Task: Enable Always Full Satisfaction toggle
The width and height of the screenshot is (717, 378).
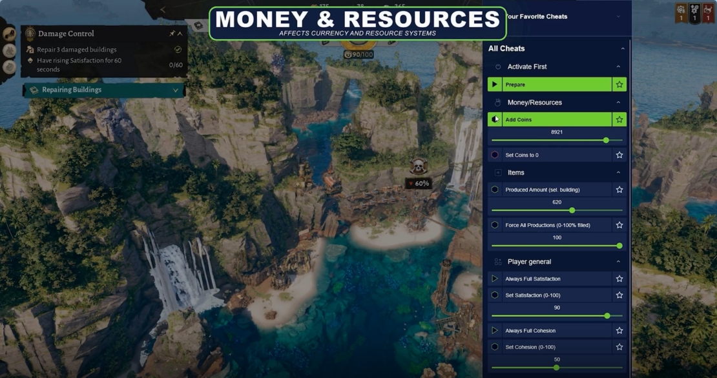Action: click(495, 279)
